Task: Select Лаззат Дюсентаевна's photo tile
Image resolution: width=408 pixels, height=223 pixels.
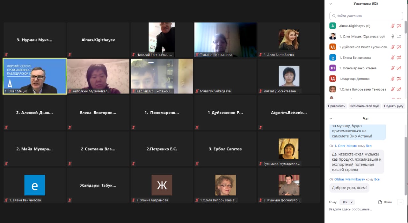Action: click(289, 76)
